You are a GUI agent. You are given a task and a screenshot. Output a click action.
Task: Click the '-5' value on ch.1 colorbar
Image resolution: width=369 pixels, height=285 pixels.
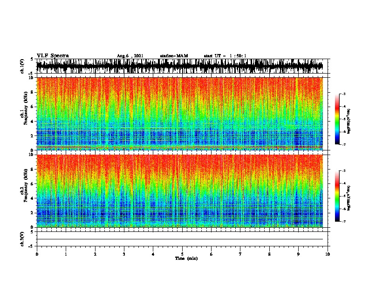343,119
